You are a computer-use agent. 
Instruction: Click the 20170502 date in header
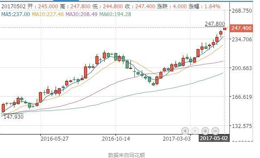point(14,7)
